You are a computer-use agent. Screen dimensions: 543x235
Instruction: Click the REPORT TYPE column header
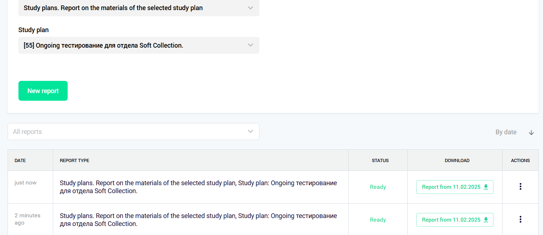(x=75, y=161)
